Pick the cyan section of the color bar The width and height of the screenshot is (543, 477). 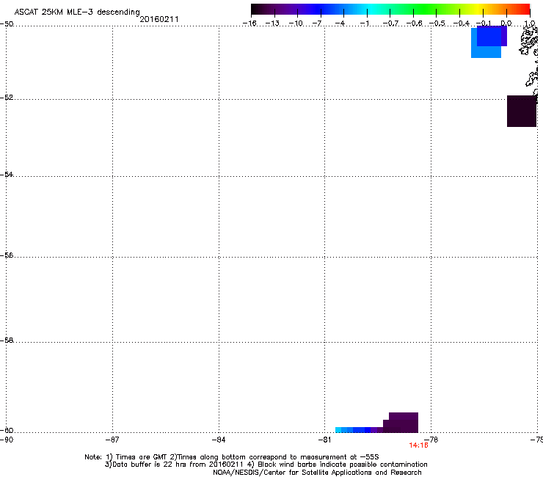tap(373, 9)
